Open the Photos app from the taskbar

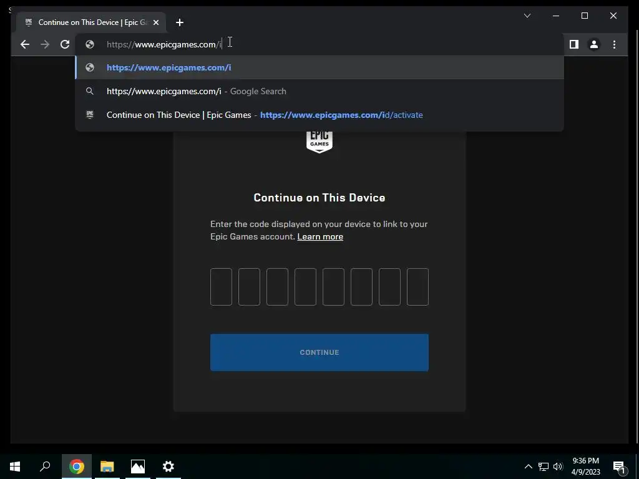138,467
